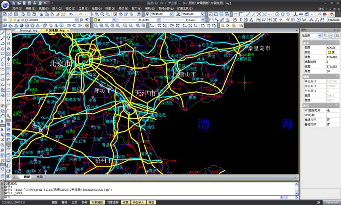Select the Circle tool in the left toolbar
The width and height of the screenshot is (341, 205).
pyautogui.click(x=3, y=64)
